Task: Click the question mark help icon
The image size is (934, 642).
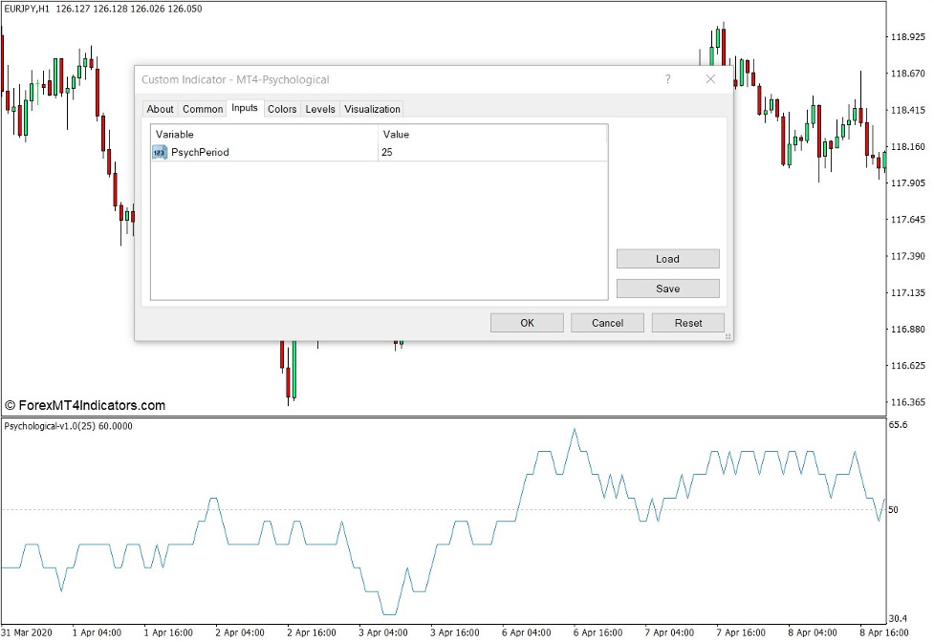Action: (x=667, y=79)
